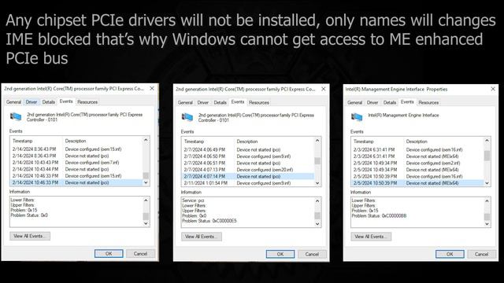Select event 2/14/2024 8:36:43 PM Device configured (oem15.inf)
This screenshot has height=283, width=504.
[x=76, y=149]
